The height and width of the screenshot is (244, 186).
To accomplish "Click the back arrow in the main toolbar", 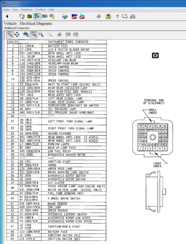I will [7, 16].
